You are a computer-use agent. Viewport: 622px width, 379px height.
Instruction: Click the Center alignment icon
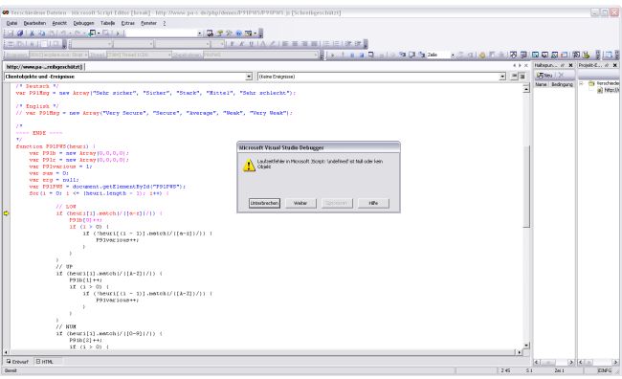pos(295,44)
